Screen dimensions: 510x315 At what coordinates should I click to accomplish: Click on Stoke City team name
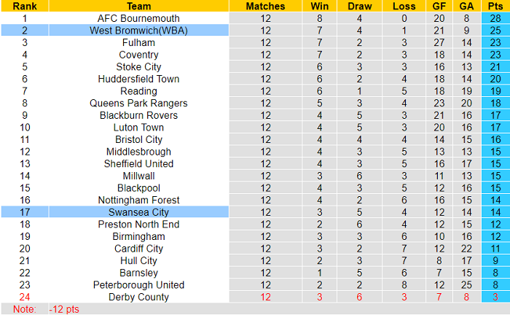(138, 67)
